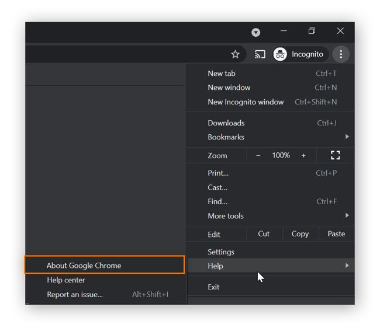380x328 pixels.
Task: Minimize the Chrome window
Action: click(x=284, y=31)
